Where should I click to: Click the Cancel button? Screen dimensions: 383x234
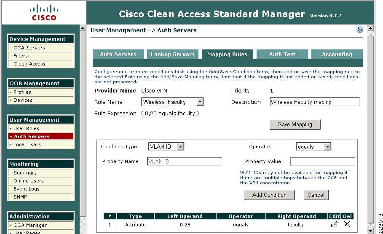point(316,195)
